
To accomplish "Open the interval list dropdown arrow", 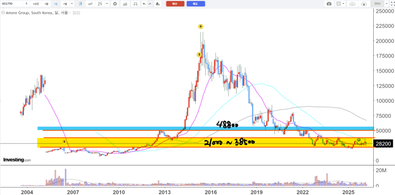I will [72, 4].
